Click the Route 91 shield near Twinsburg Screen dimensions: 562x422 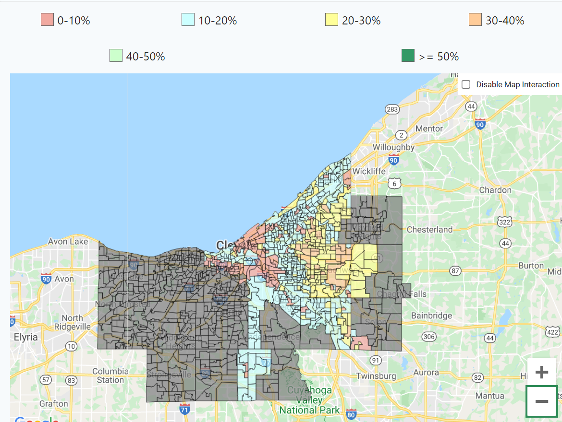[375, 361]
